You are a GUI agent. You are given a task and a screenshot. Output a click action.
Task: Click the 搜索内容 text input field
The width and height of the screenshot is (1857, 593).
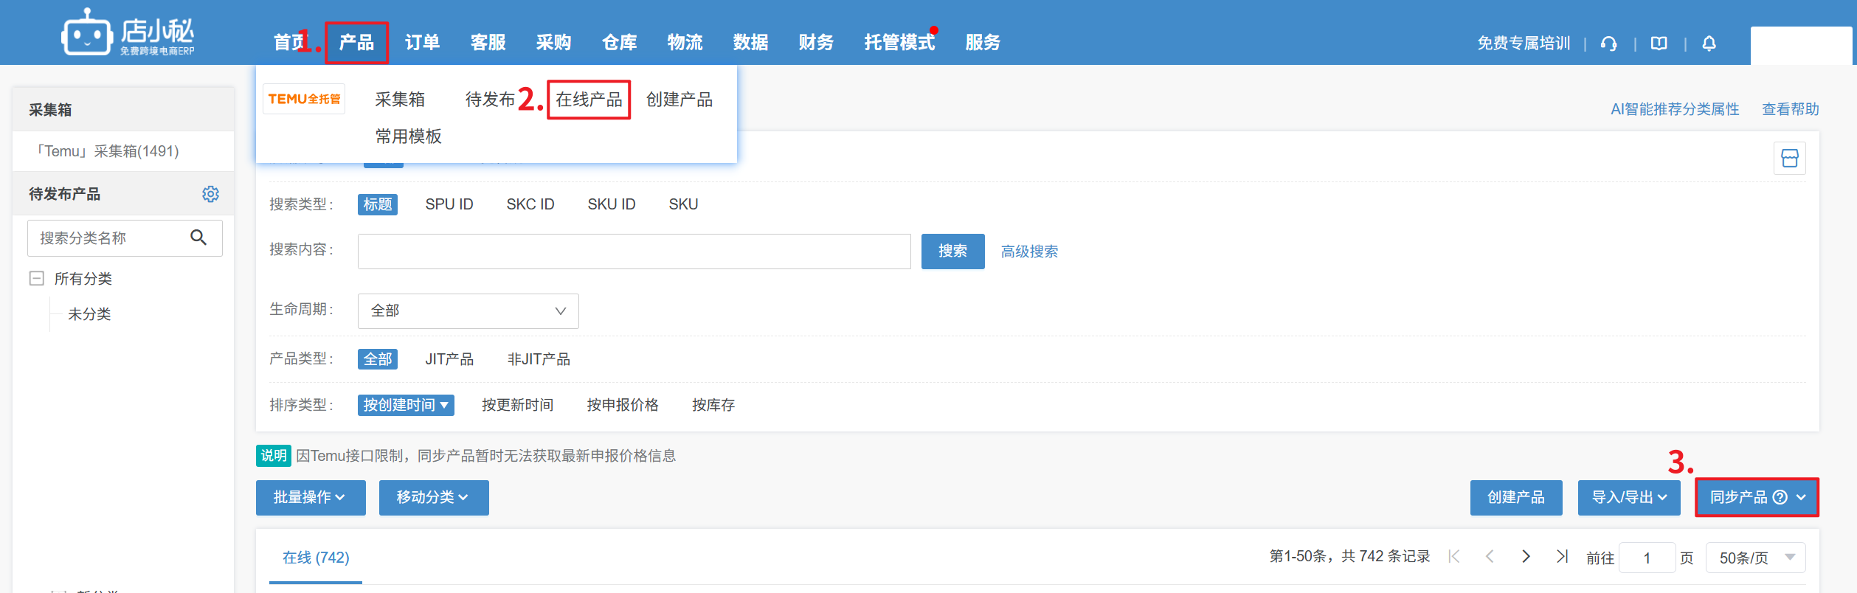pyautogui.click(x=634, y=252)
